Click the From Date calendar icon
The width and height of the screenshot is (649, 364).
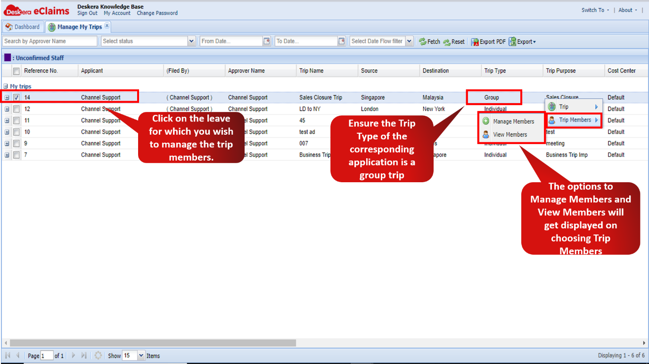(x=267, y=41)
